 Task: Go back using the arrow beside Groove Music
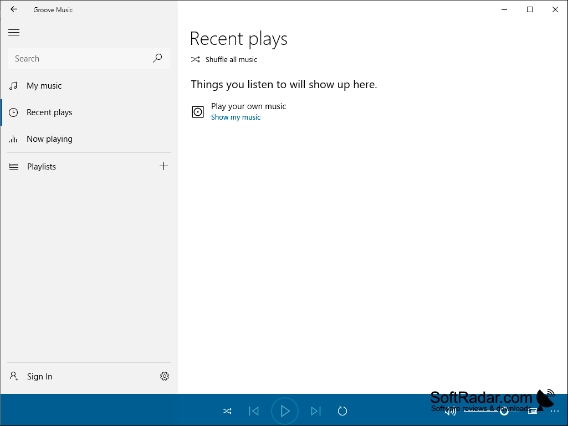(x=14, y=9)
